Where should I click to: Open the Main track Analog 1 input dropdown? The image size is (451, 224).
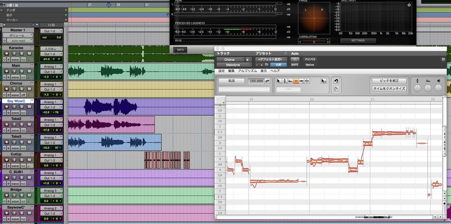[x=51, y=67]
